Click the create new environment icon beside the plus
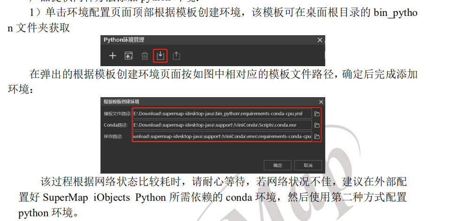 pyautogui.click(x=129, y=56)
